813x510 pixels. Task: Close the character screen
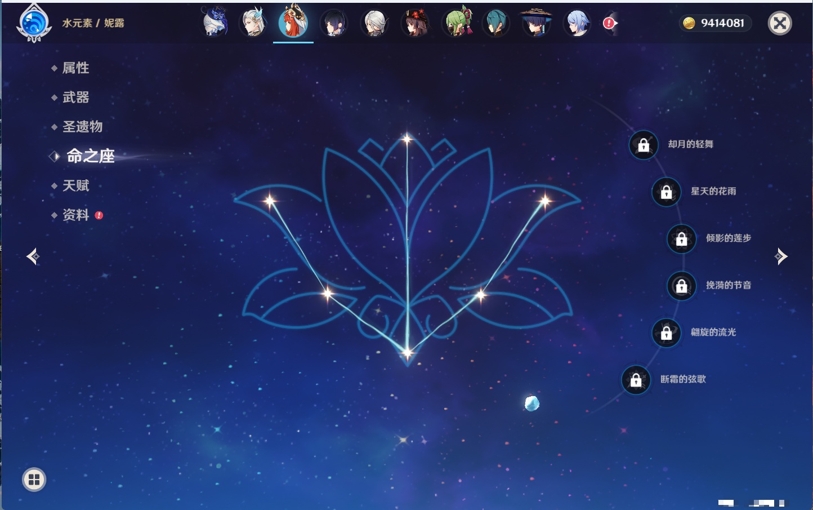(780, 23)
